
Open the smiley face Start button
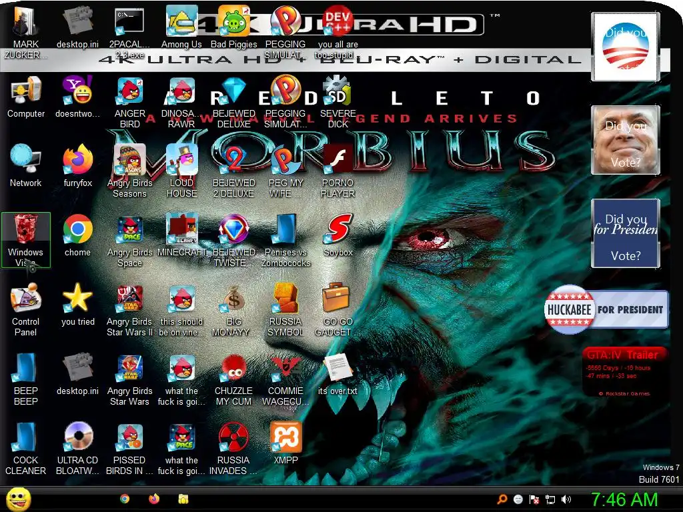[x=18, y=499]
